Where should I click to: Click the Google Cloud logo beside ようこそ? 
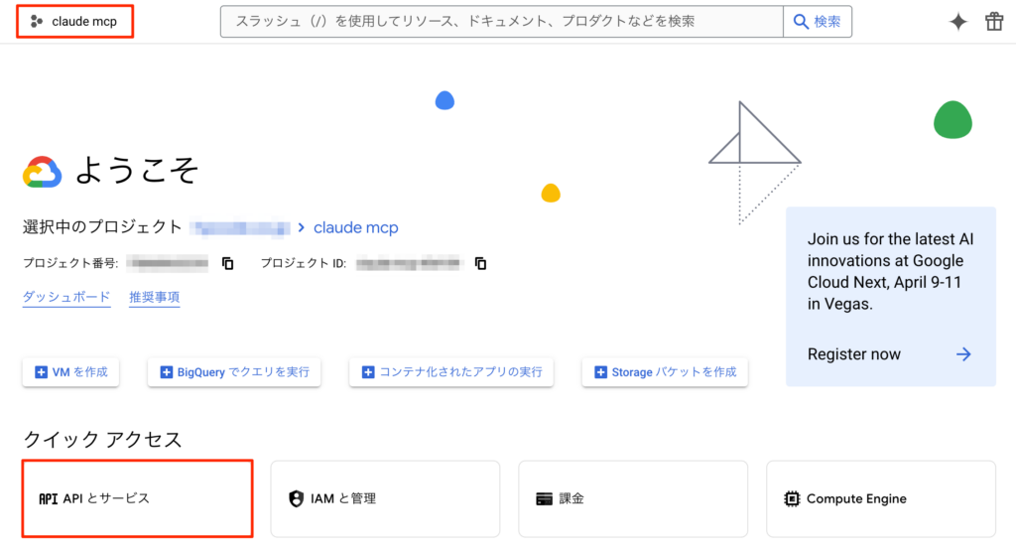coord(43,172)
